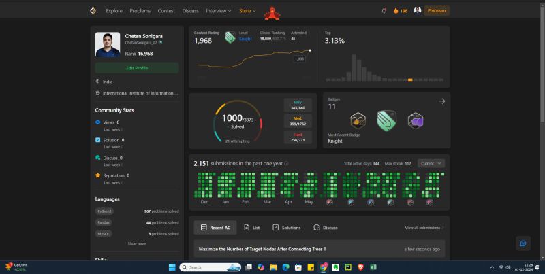Image resolution: width=545 pixels, height=274 pixels.
Task: Show hidden system tray icons
Action: click(492, 267)
